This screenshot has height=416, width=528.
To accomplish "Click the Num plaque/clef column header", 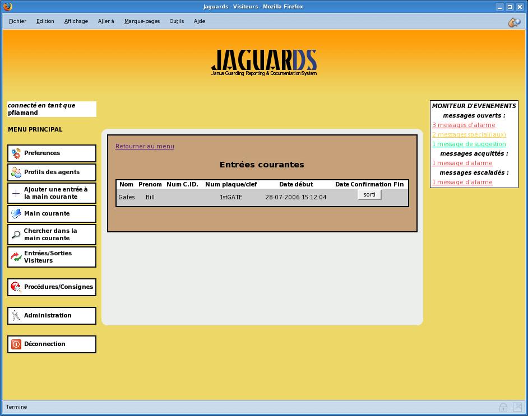I will (231, 184).
